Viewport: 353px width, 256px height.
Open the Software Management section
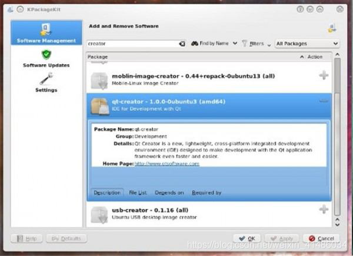pyautogui.click(x=46, y=32)
